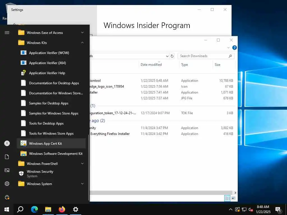Expand the Start menu hamburger button
This screenshot has height=215, width=287.
(7, 32)
